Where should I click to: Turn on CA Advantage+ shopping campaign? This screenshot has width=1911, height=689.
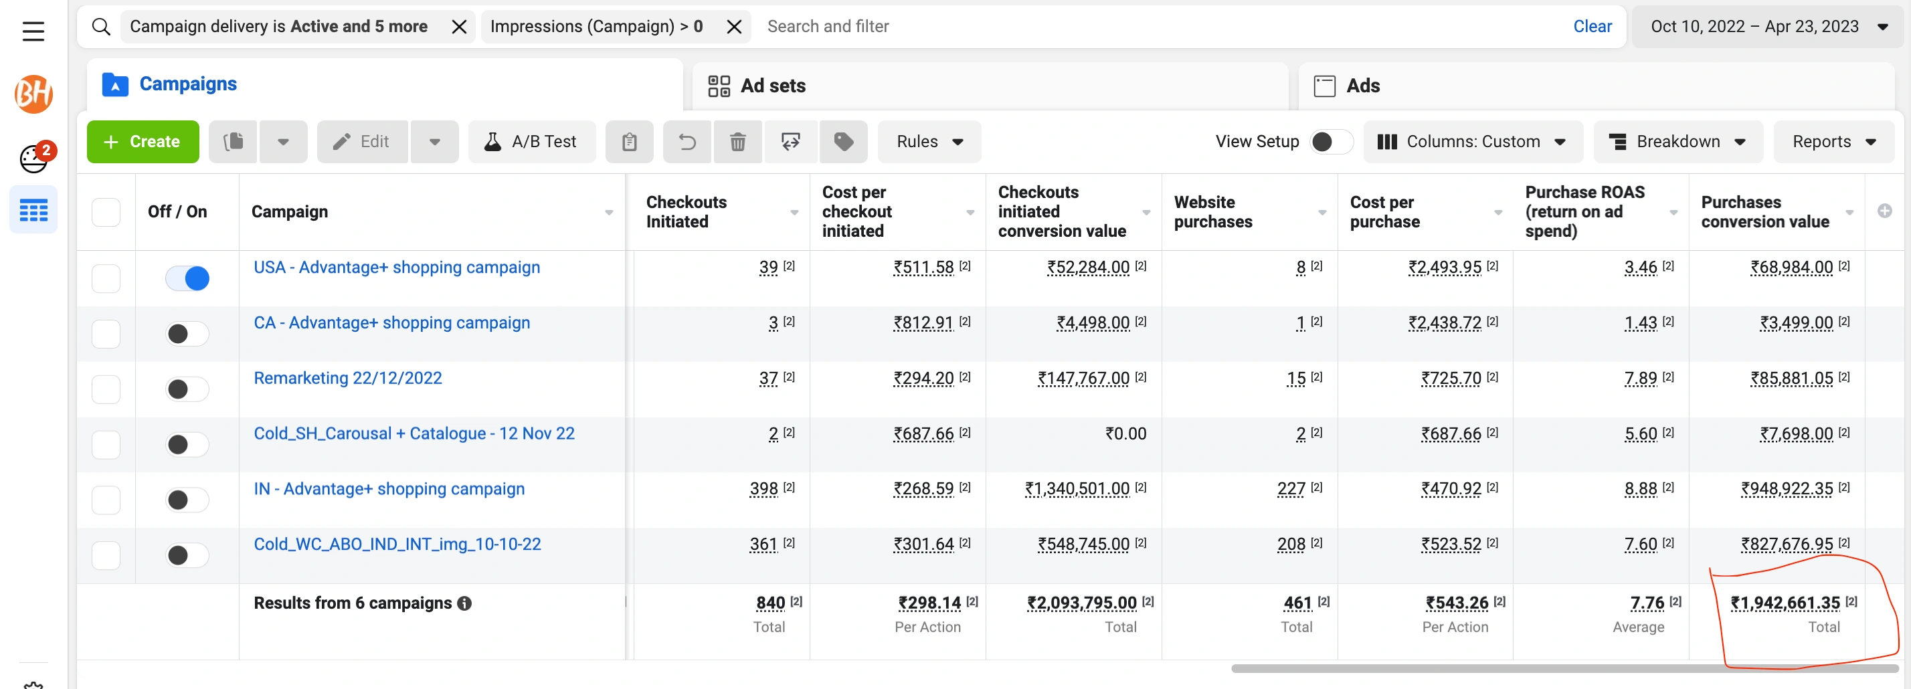click(187, 334)
